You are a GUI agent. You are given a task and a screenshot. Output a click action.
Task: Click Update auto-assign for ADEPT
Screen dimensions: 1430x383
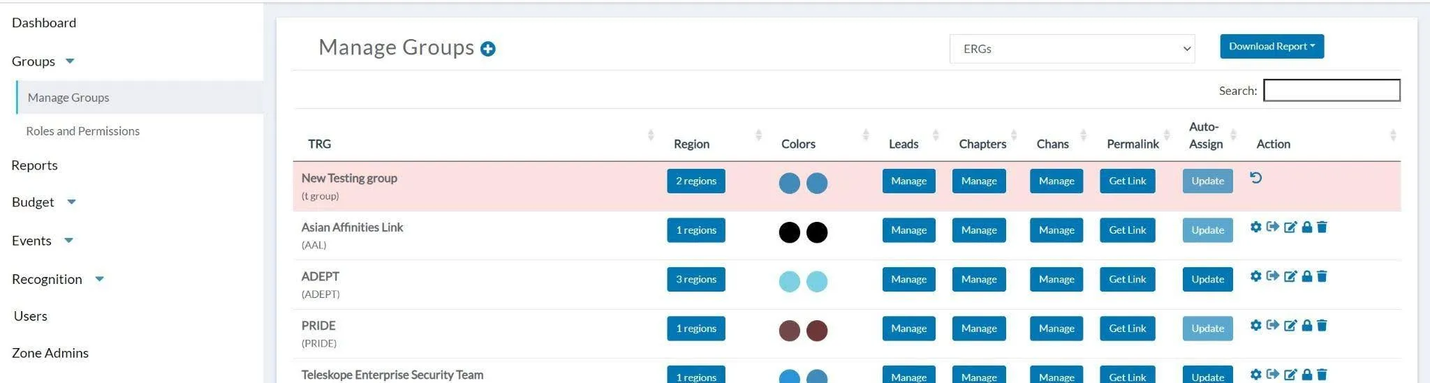pyautogui.click(x=1208, y=280)
